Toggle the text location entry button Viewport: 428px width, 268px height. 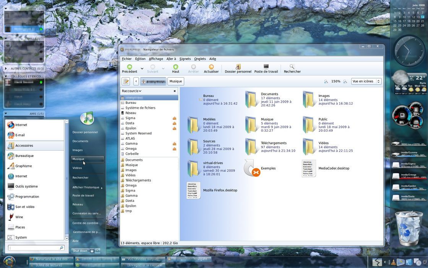tap(126, 81)
